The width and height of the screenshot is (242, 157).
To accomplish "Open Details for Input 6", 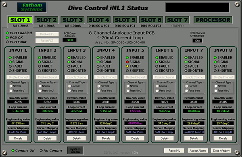I will [x=165, y=138].
